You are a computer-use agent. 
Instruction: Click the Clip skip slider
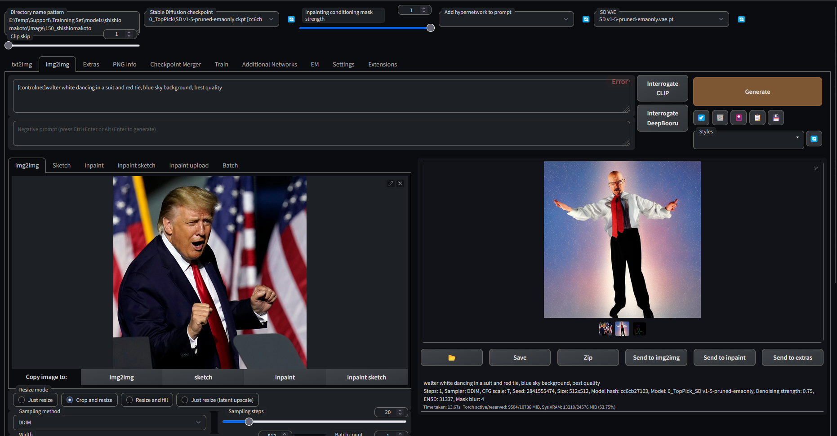(x=72, y=45)
